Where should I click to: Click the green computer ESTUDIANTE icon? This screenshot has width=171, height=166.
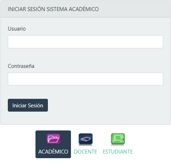118,139
